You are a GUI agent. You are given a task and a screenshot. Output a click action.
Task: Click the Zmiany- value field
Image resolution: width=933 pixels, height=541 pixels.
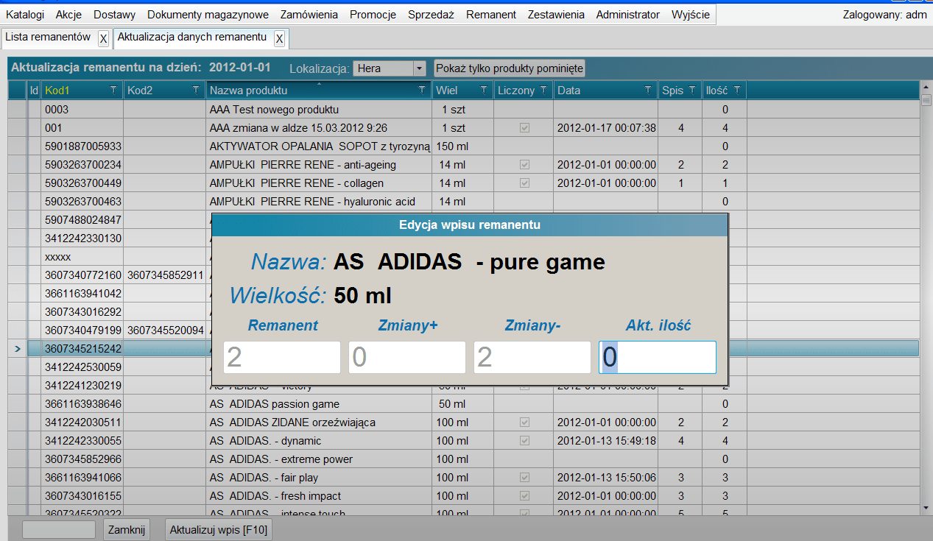532,357
